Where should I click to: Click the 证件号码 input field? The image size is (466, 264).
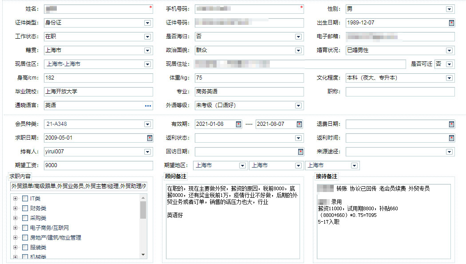pyautogui.click(x=249, y=23)
